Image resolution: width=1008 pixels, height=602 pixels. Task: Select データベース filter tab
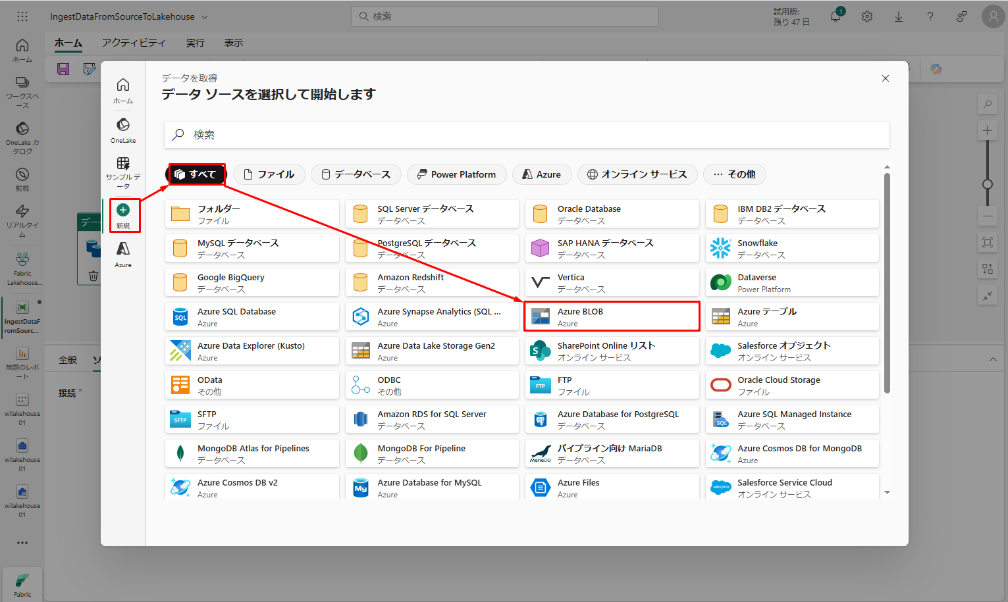(356, 174)
